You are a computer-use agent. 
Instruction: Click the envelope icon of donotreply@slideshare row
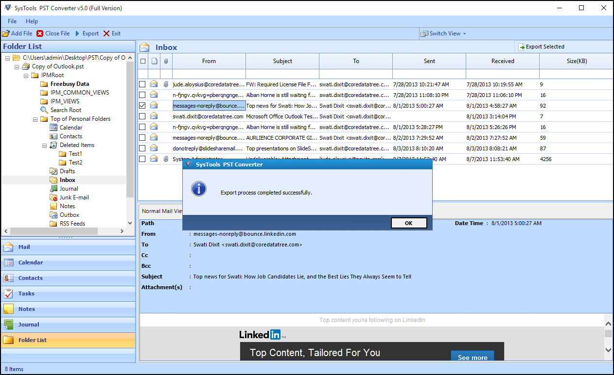[x=154, y=148]
